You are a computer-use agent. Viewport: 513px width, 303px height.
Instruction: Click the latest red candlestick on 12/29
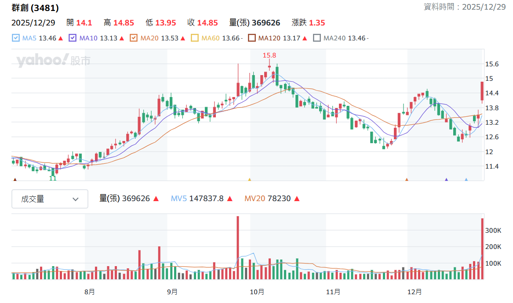[x=482, y=91]
